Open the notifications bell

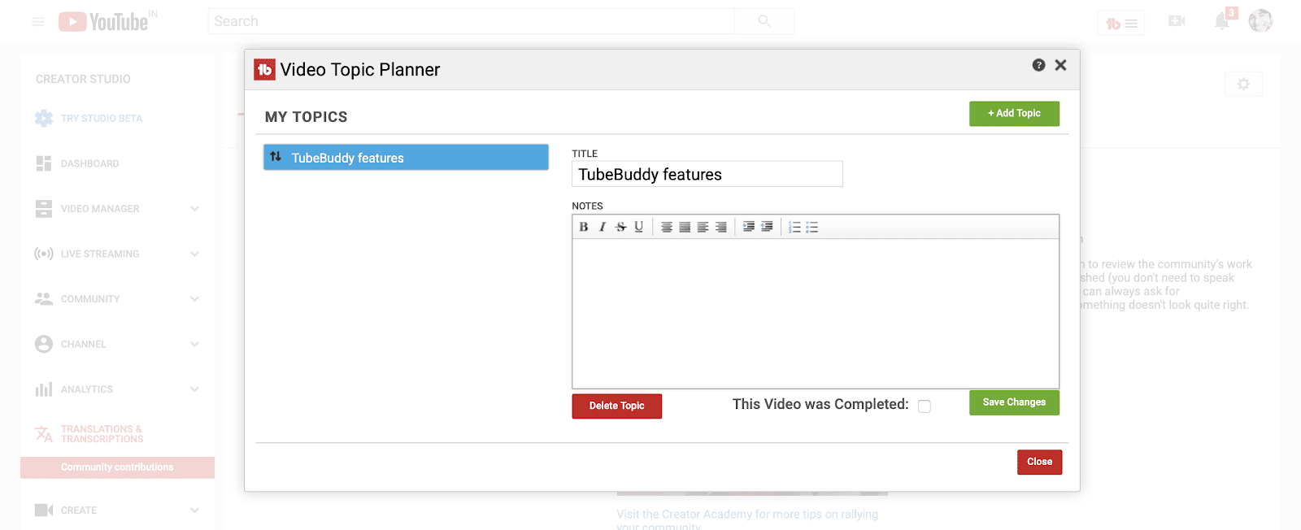point(1222,21)
